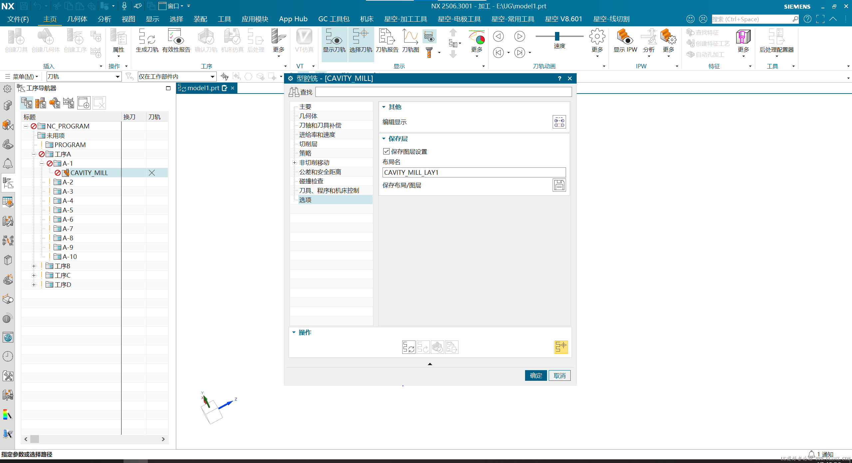This screenshot has width=852, height=463.
Task: Open the notifications bell sidebar icon
Action: pyautogui.click(x=8, y=163)
